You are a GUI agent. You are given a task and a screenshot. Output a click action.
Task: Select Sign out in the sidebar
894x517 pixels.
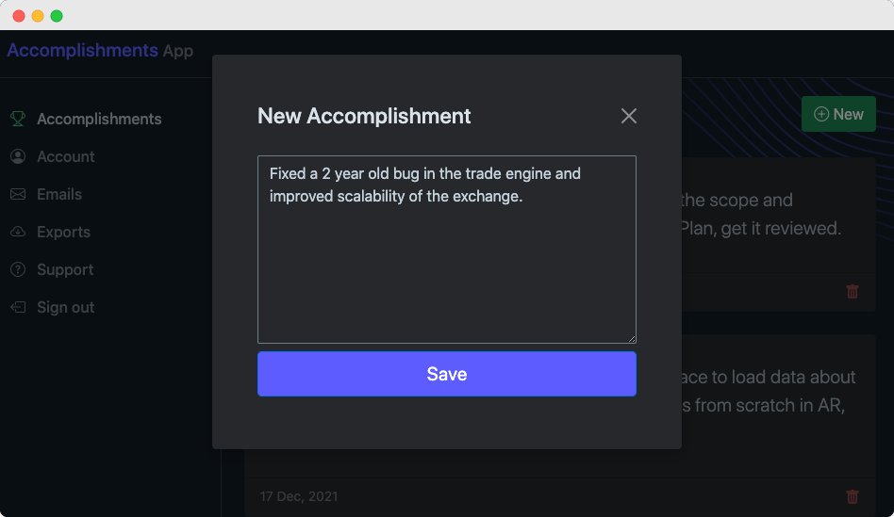(65, 307)
